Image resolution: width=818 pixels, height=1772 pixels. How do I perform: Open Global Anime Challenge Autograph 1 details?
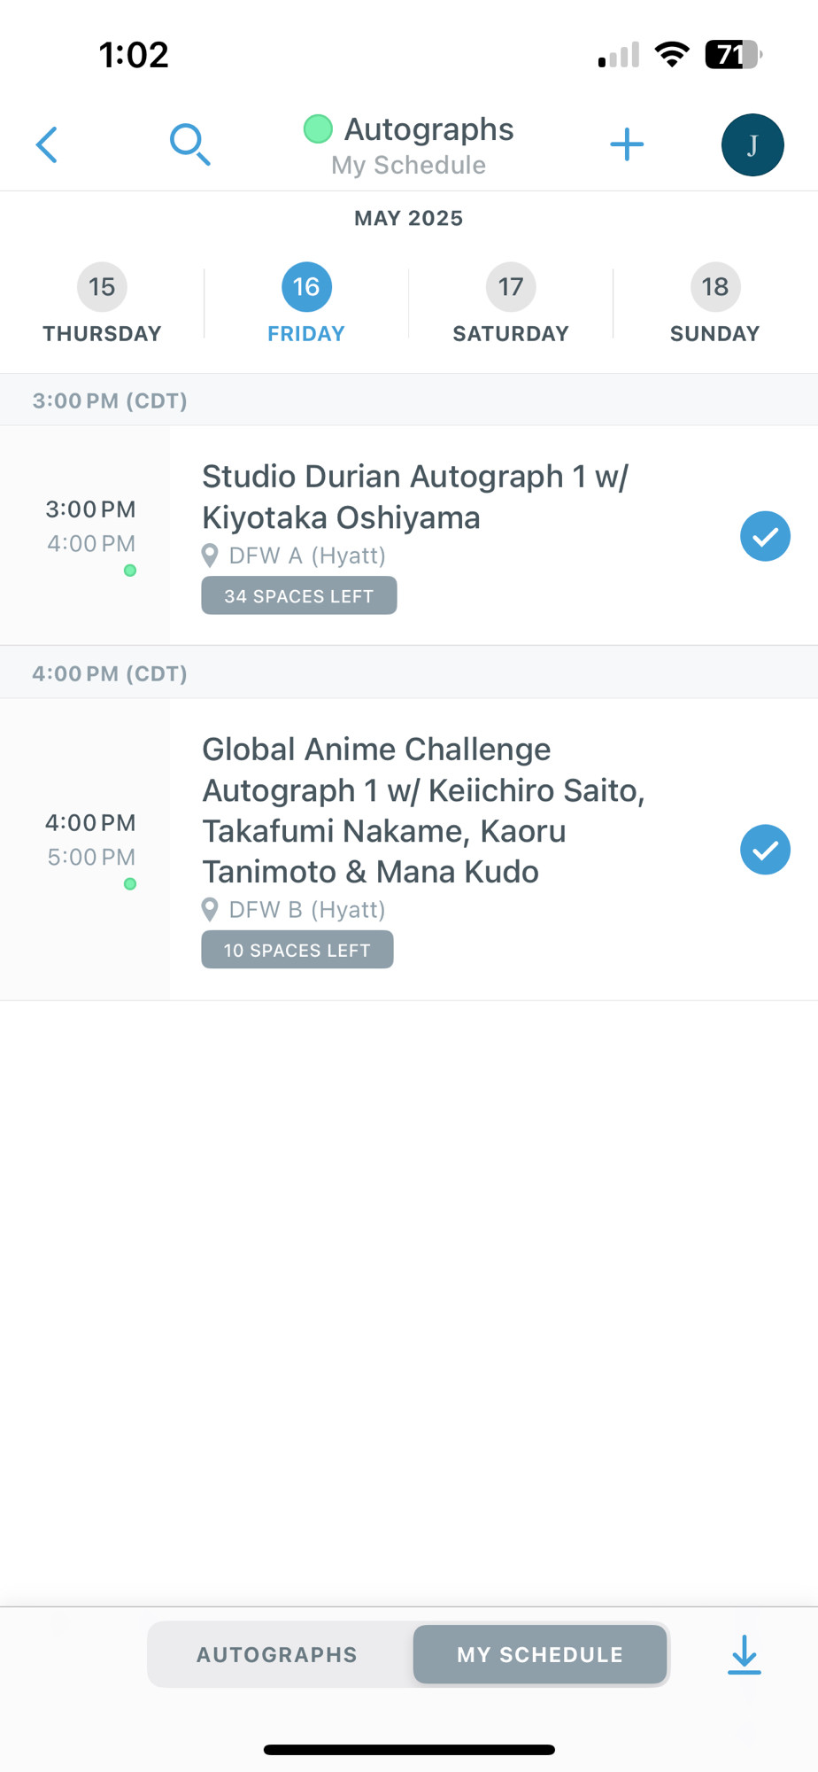click(x=423, y=811)
